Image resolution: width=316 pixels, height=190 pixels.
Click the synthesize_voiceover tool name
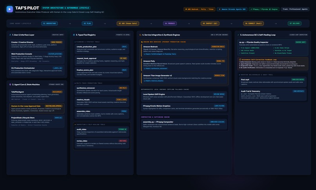pyautogui.click(x=85, y=88)
